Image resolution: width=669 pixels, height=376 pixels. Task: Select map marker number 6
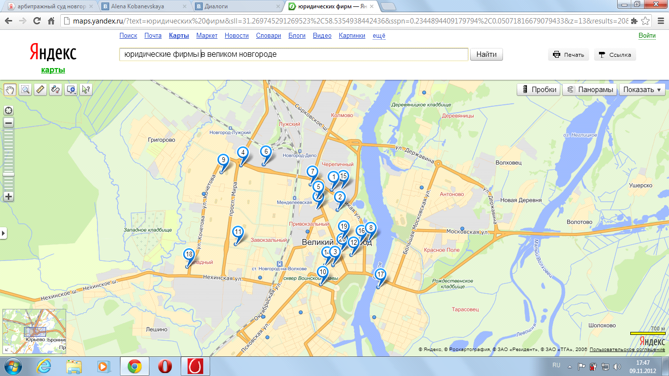pyautogui.click(x=265, y=152)
